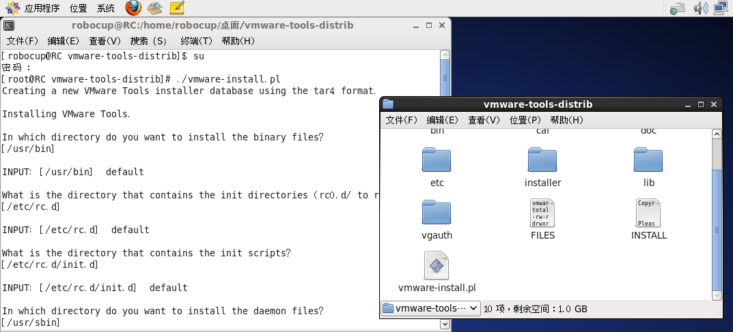733x332 pixels.
Task: Open terminal 帮助(H) menu
Action: (238, 41)
